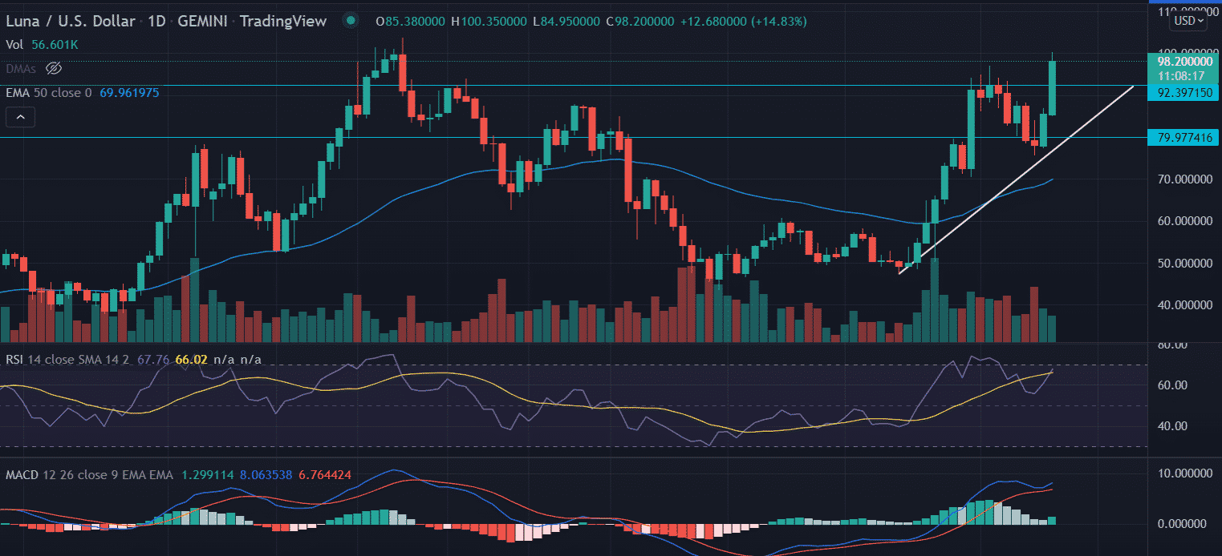Click the MACD axis label 10.000000
Screen dimensions: 1222x556
(1183, 473)
